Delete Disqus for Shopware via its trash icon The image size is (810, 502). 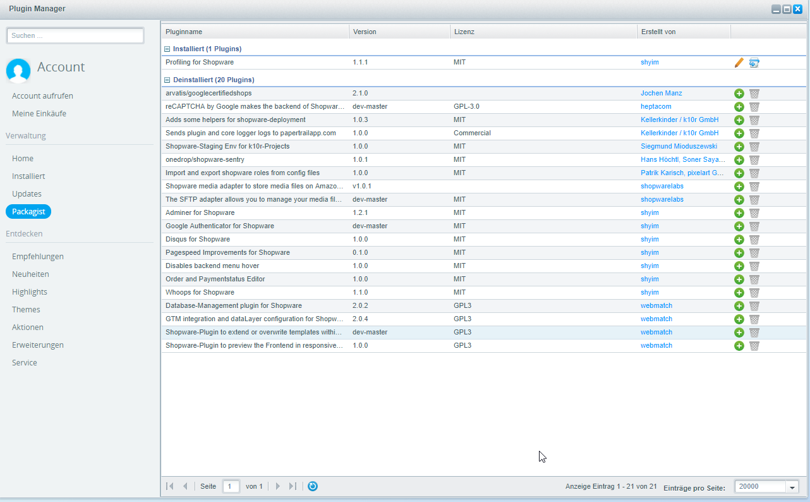(x=754, y=240)
